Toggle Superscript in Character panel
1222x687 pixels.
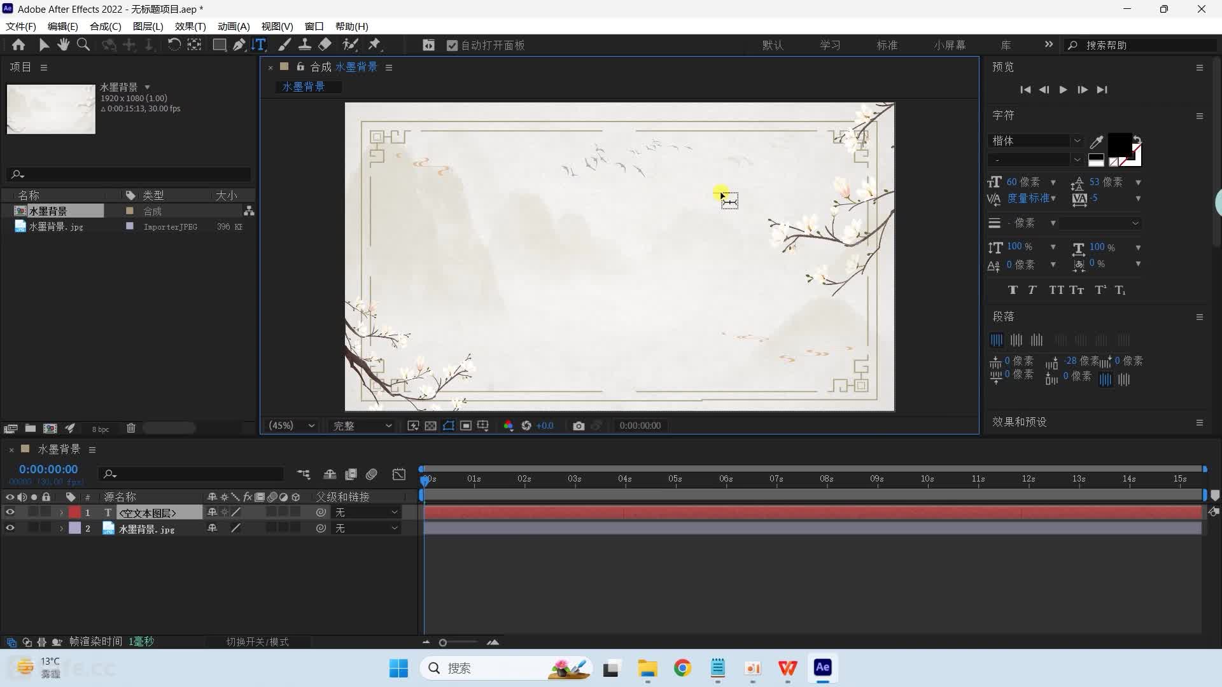[x=1100, y=290]
